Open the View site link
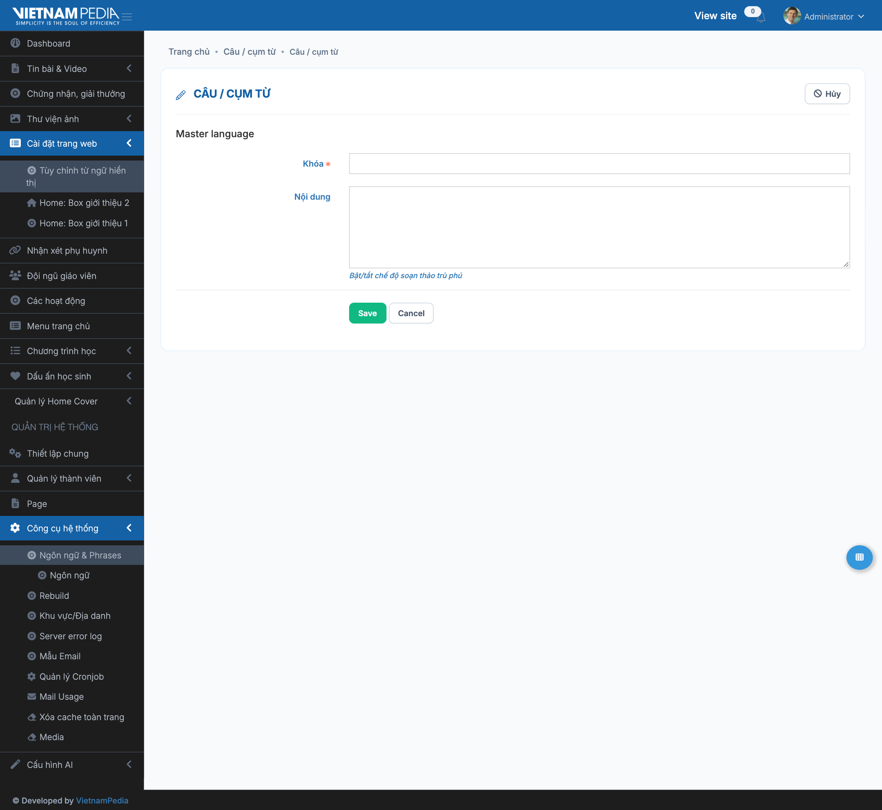 (715, 16)
